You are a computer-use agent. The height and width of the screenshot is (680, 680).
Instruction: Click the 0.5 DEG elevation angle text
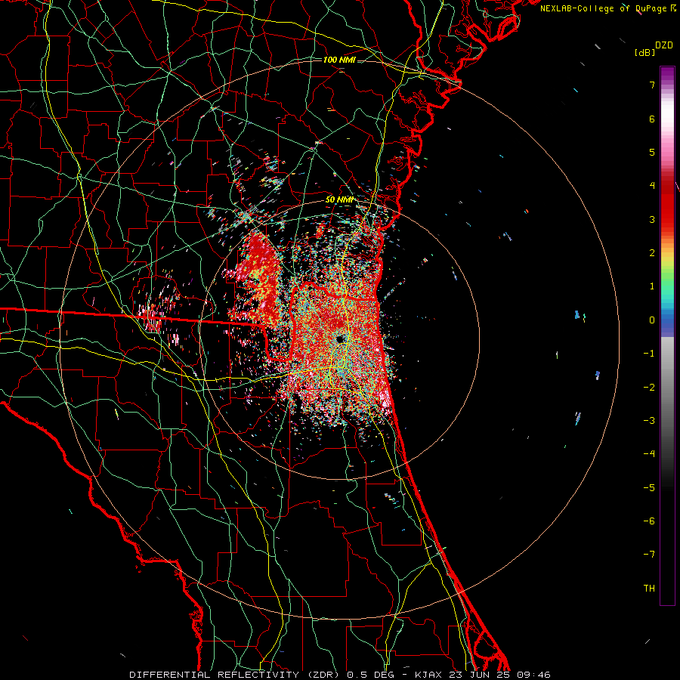(x=372, y=675)
